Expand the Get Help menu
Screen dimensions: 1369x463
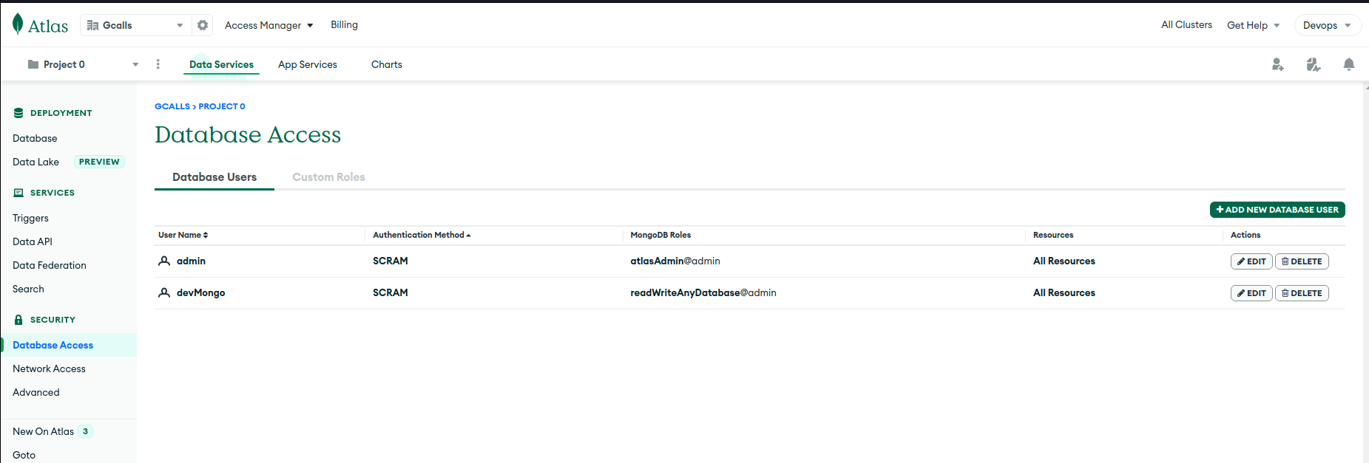point(1253,25)
